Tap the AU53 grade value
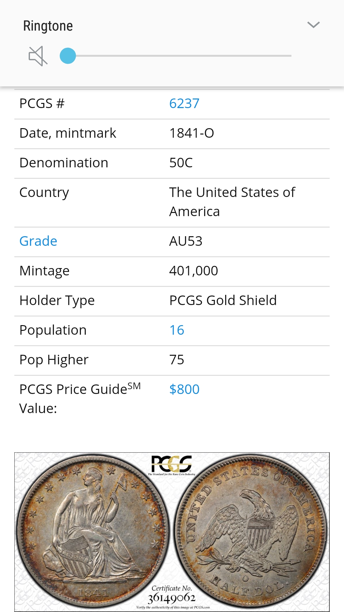Image resolution: width=344 pixels, height=612 pixels. (x=186, y=241)
